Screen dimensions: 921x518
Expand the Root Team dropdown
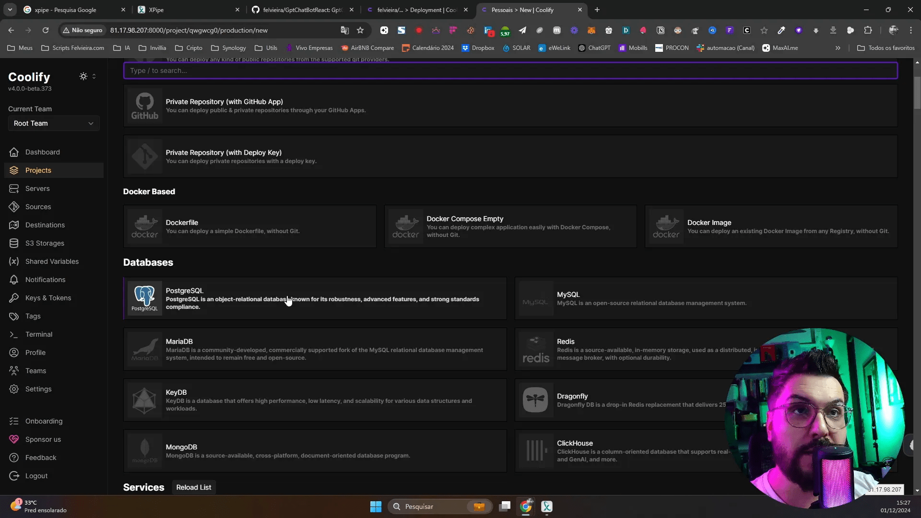click(x=54, y=123)
